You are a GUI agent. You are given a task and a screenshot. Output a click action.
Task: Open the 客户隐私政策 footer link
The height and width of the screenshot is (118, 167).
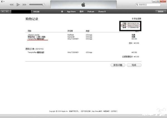[86, 111]
